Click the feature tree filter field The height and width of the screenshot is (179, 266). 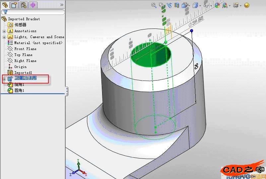click(x=35, y=12)
